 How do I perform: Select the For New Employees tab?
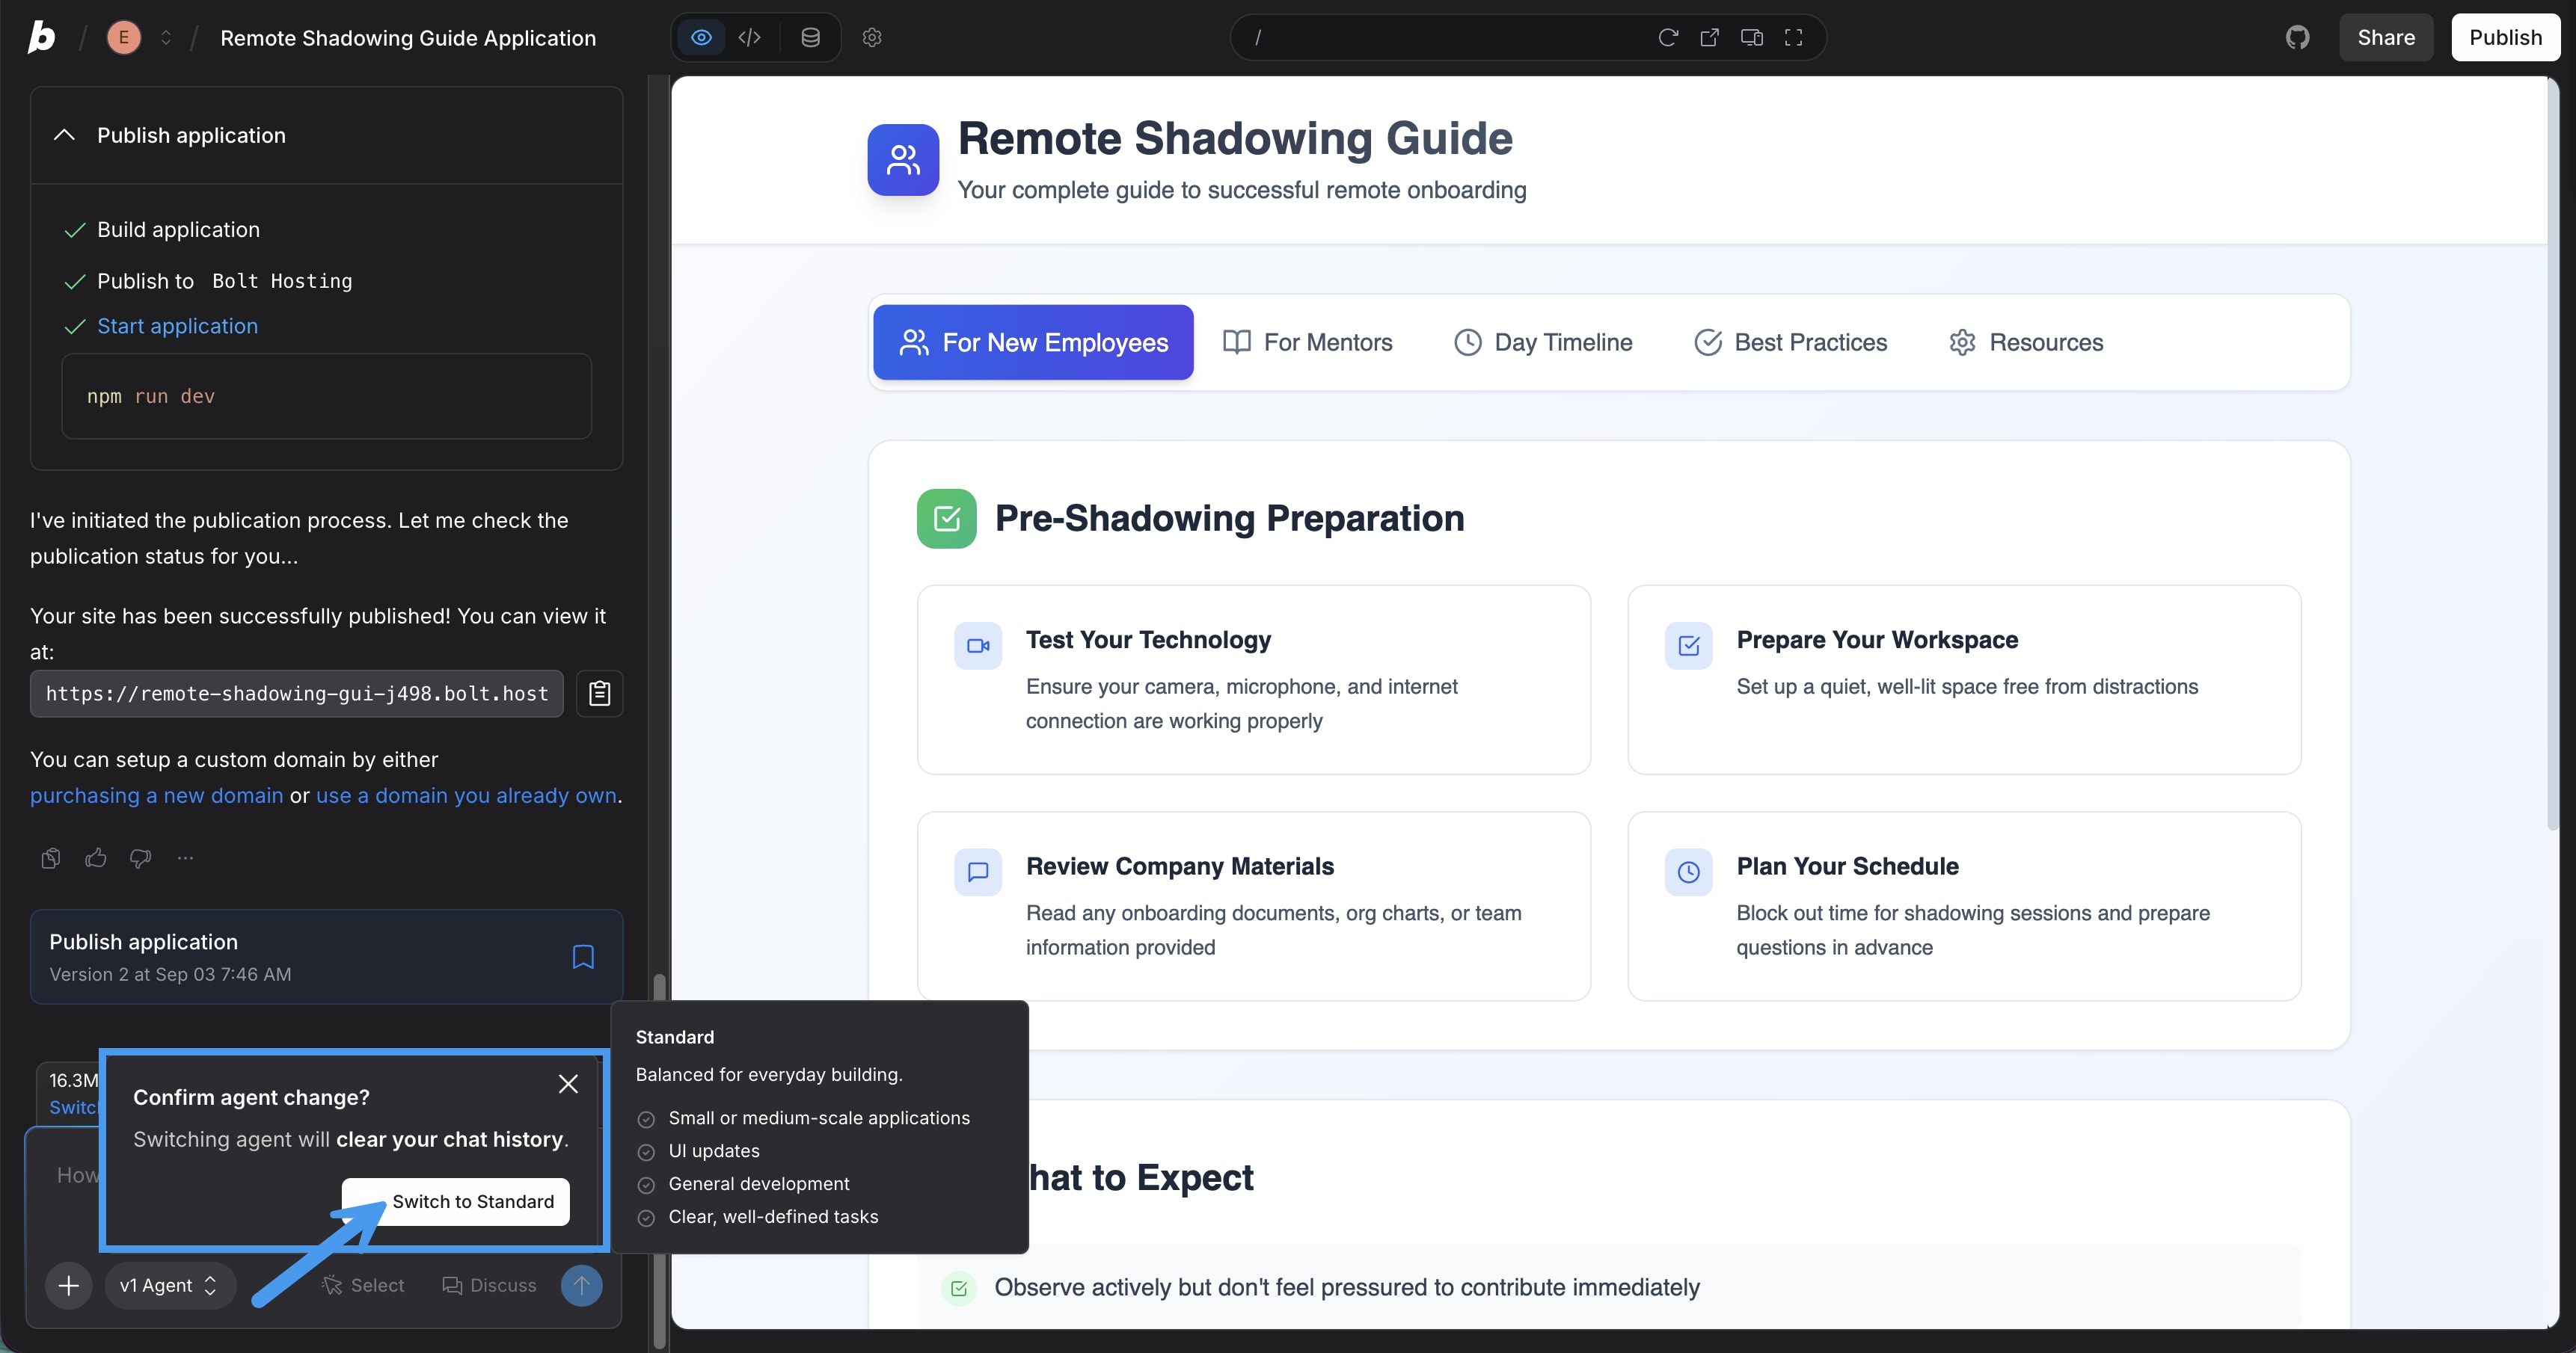pos(1033,342)
